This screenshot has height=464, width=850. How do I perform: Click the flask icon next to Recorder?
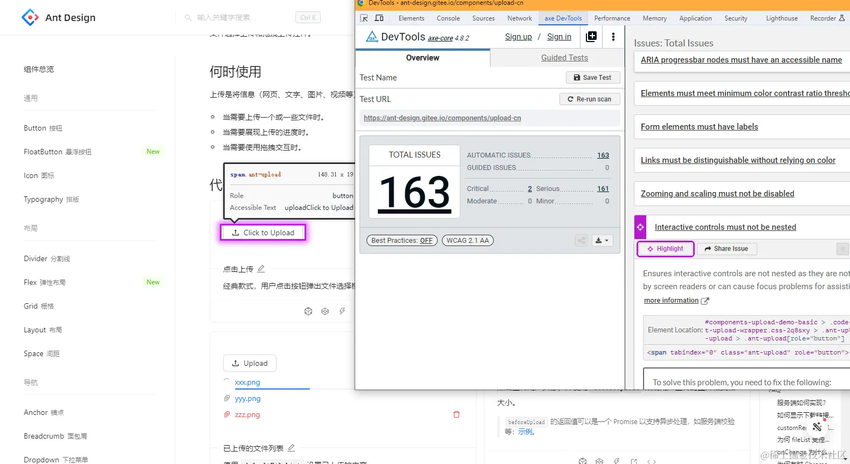(842, 18)
